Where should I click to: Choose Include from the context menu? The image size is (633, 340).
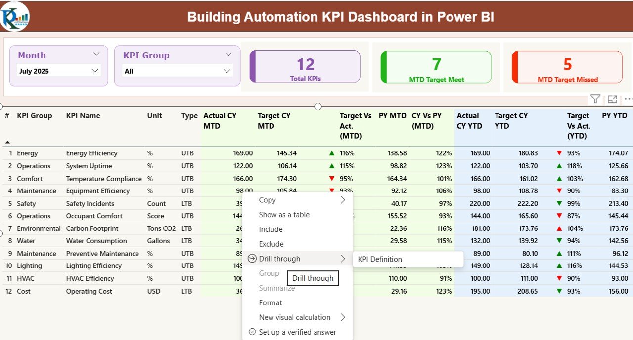[x=271, y=229]
